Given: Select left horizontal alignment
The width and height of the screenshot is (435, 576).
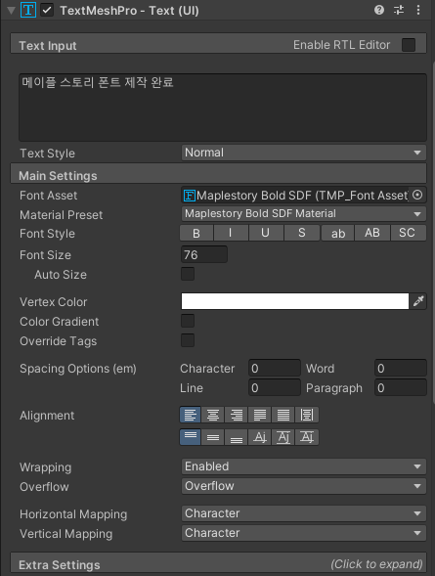Looking at the screenshot, I should [x=191, y=415].
